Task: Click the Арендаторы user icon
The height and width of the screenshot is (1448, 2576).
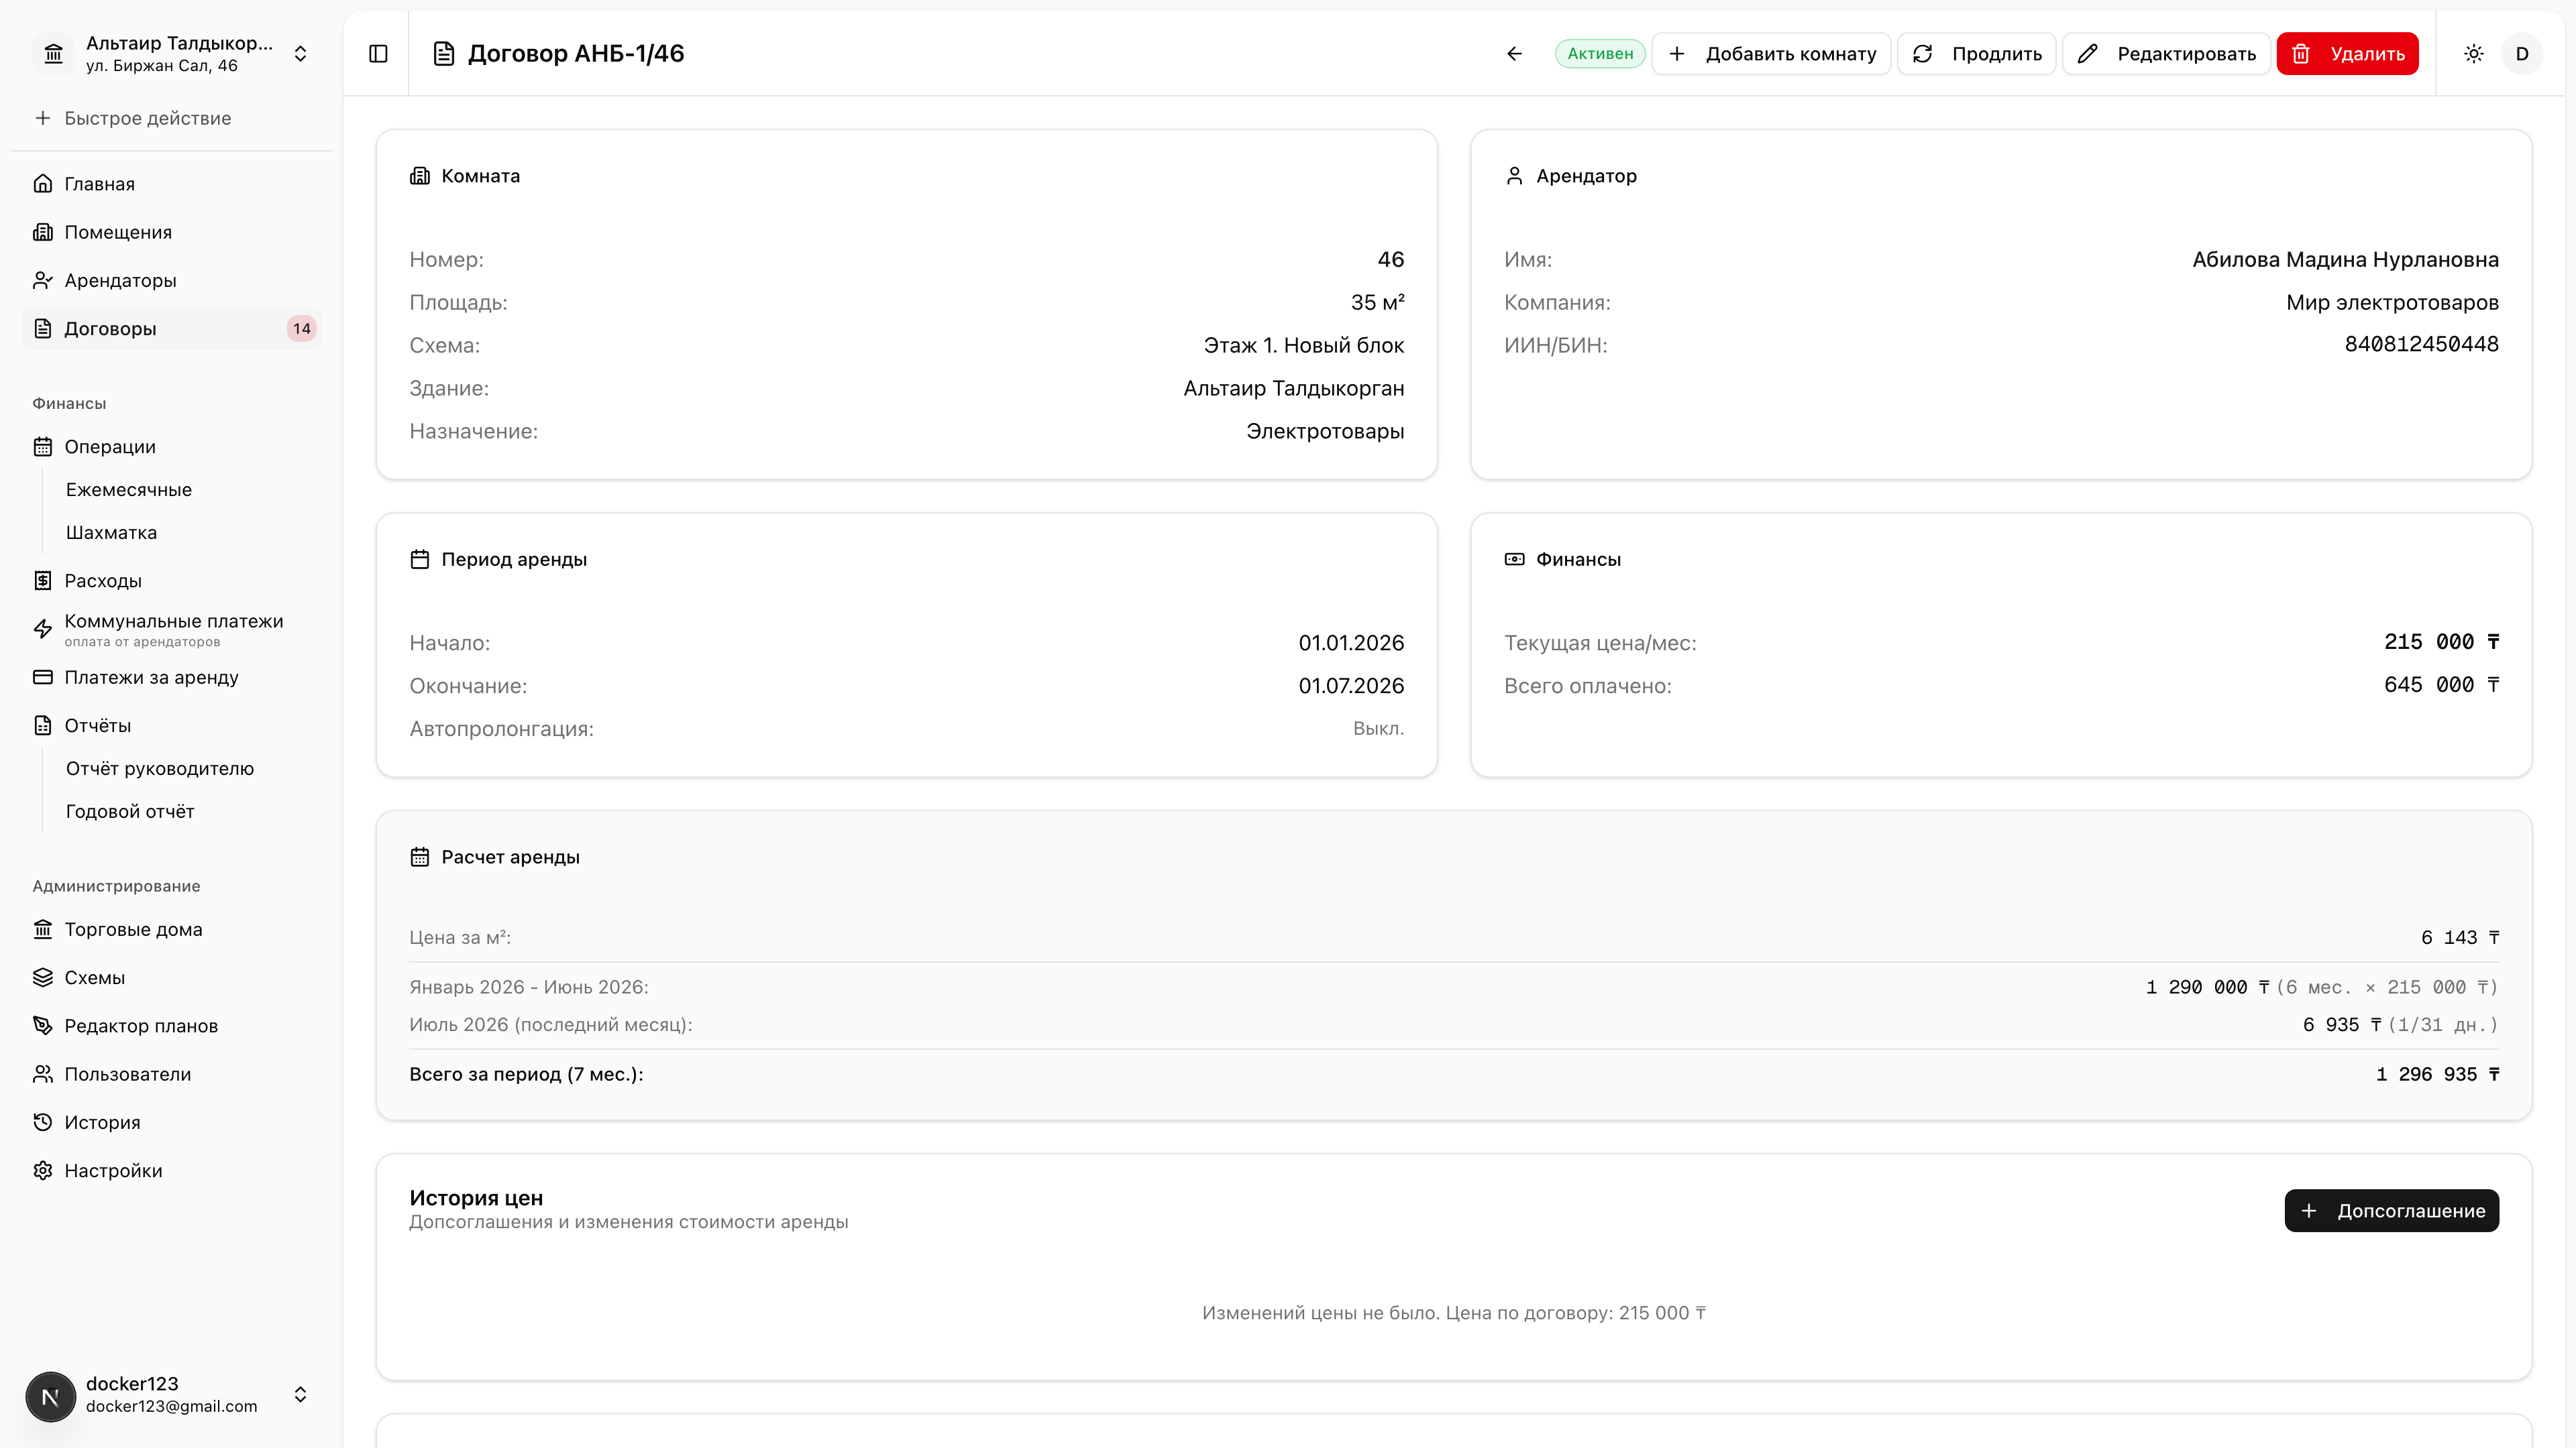Action: [43, 281]
